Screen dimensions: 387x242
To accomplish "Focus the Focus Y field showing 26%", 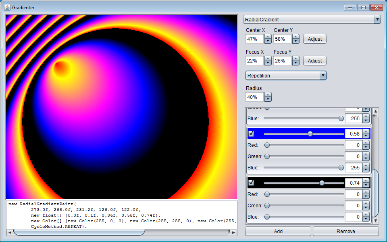I will click(282, 61).
